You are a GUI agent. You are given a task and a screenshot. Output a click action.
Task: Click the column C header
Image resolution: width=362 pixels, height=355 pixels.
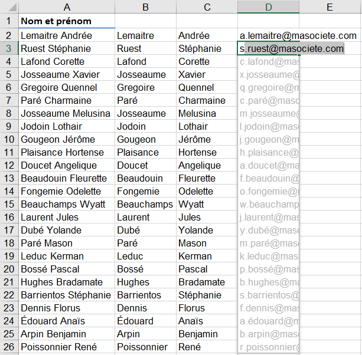coord(207,7)
